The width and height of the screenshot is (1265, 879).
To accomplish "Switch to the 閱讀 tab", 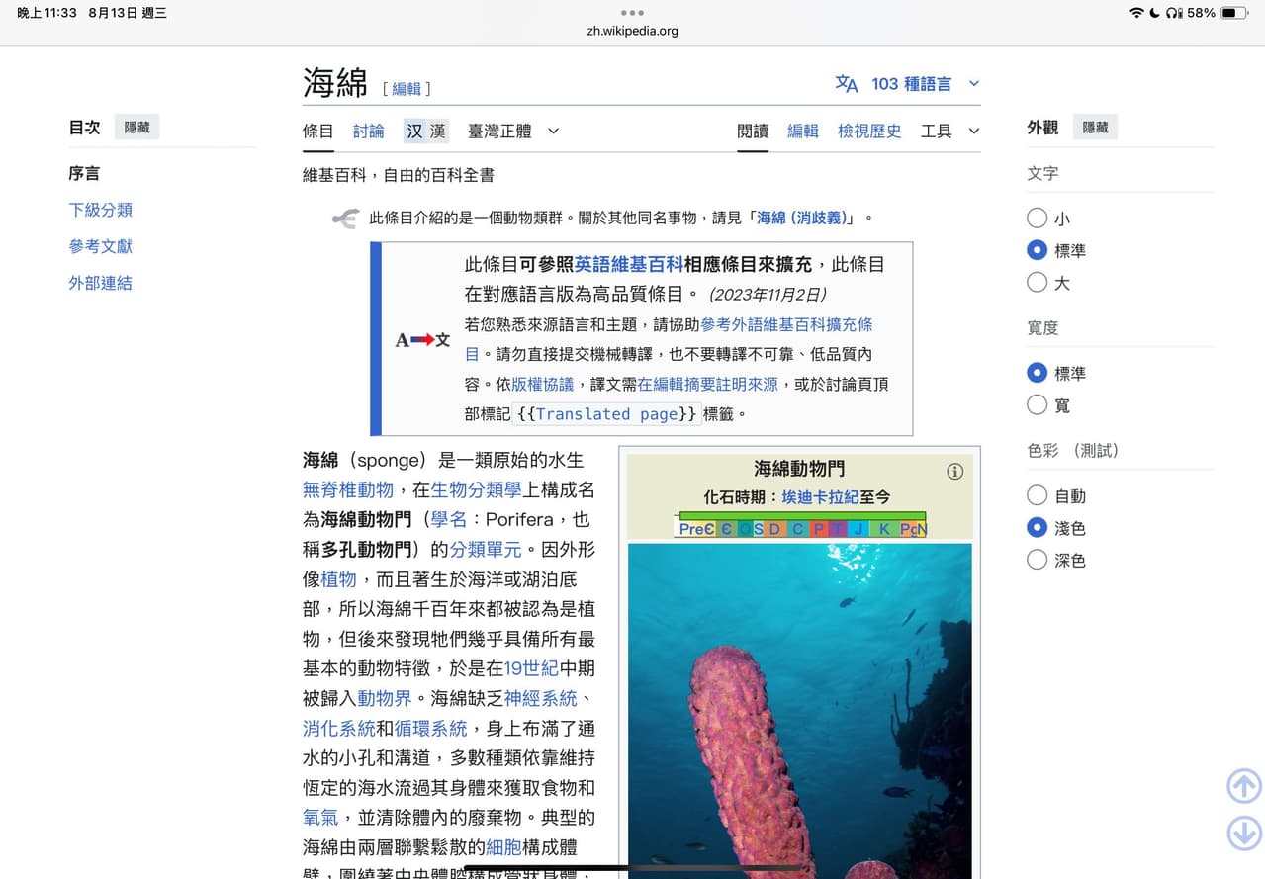I will tap(753, 131).
